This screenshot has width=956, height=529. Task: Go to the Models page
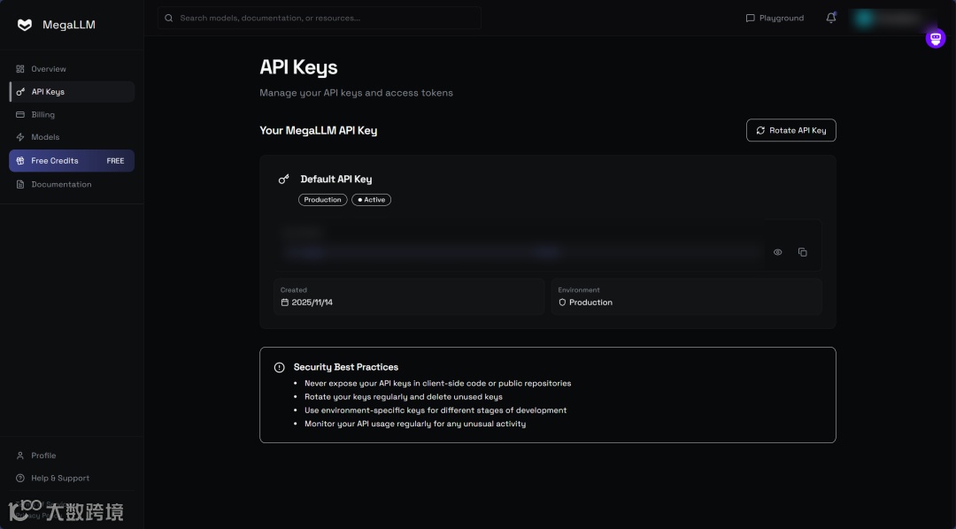click(72, 137)
